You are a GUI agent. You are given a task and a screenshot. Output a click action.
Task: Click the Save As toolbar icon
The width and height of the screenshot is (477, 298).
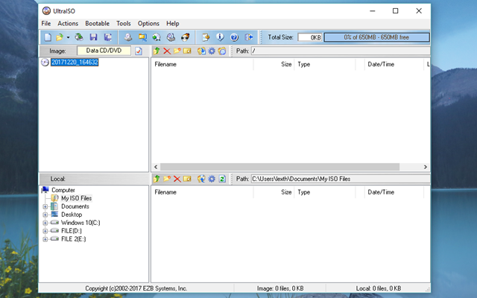[107, 37]
